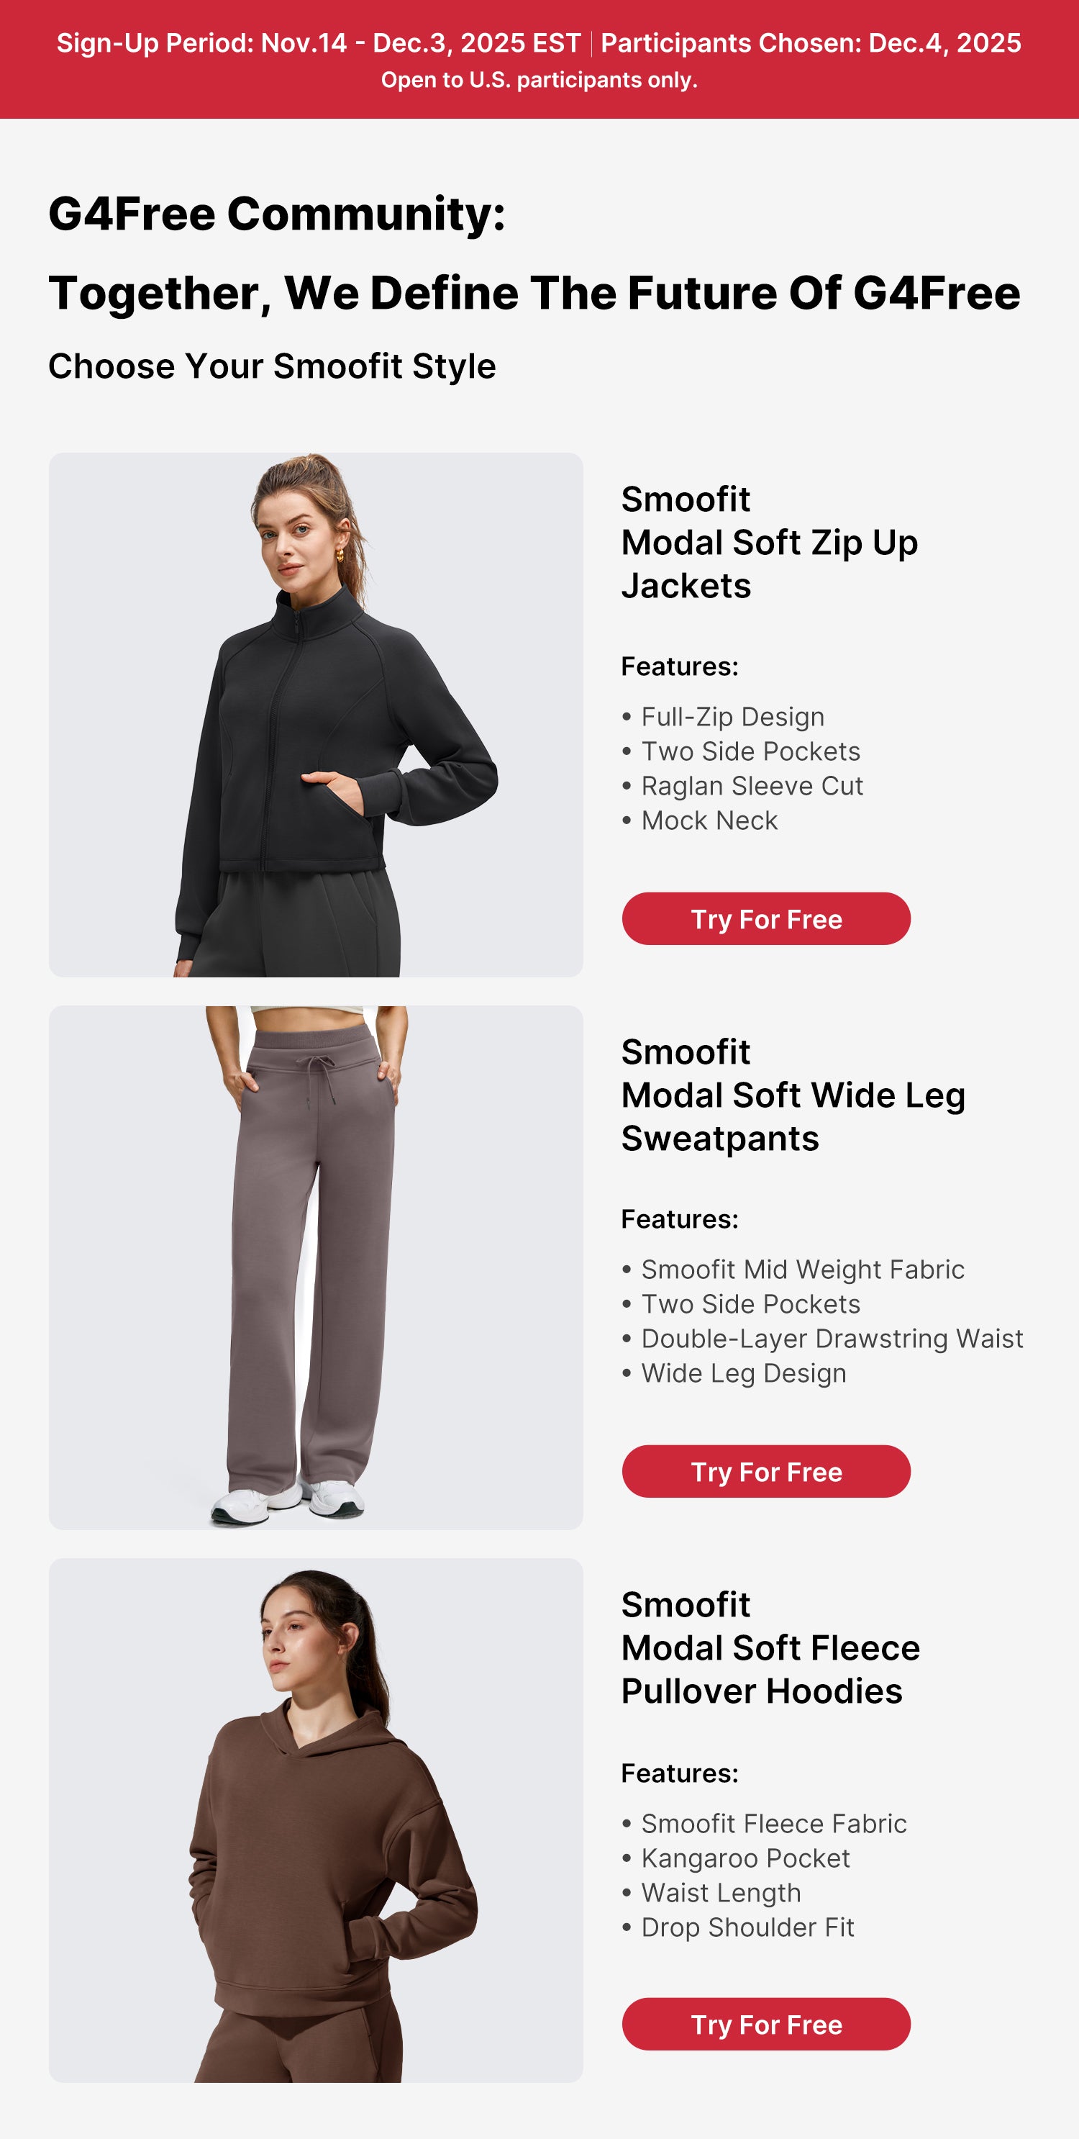Click Try For Free for Wide Leg Sweatpants
1079x2139 pixels.
click(x=766, y=1471)
